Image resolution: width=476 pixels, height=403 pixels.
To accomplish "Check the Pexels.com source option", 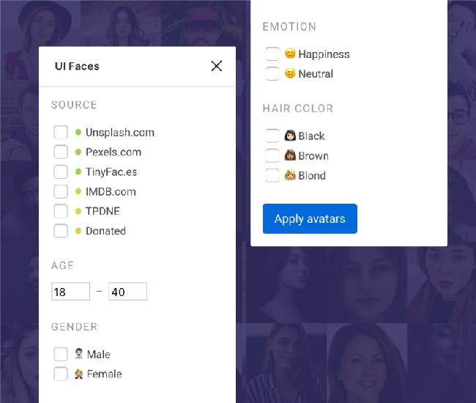I will point(61,152).
